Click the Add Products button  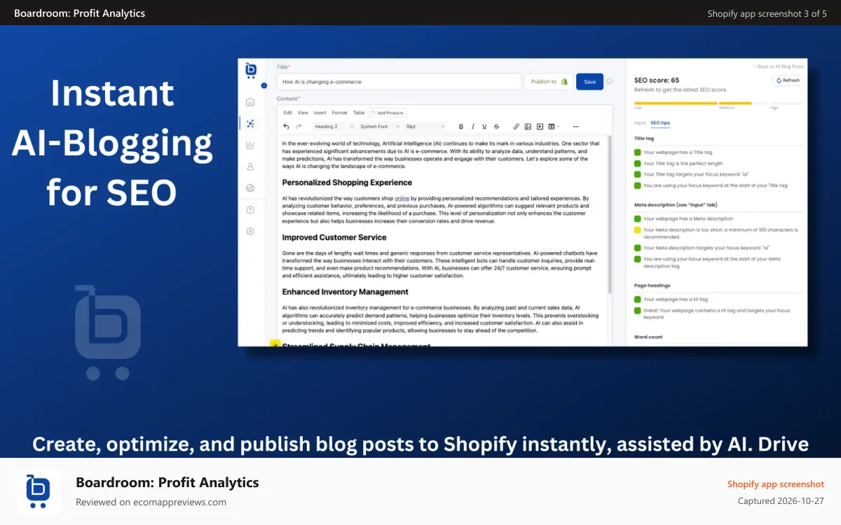388,112
